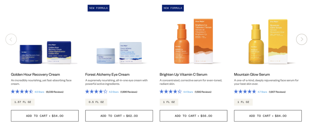Open Golden Hour Recovery Cream product image
Viewport: 312px width, 125px height.
click(45, 52)
